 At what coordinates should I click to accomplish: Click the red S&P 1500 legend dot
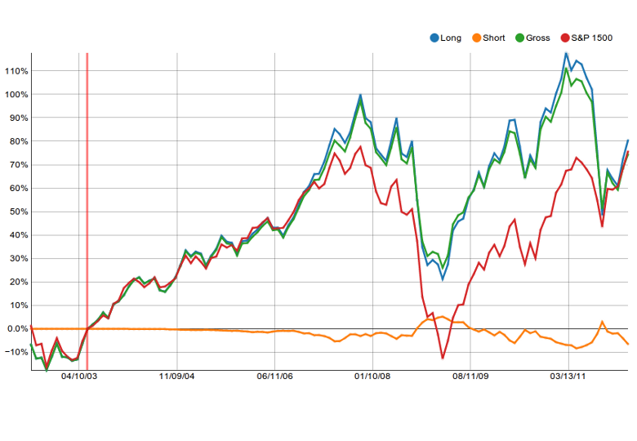coord(565,38)
